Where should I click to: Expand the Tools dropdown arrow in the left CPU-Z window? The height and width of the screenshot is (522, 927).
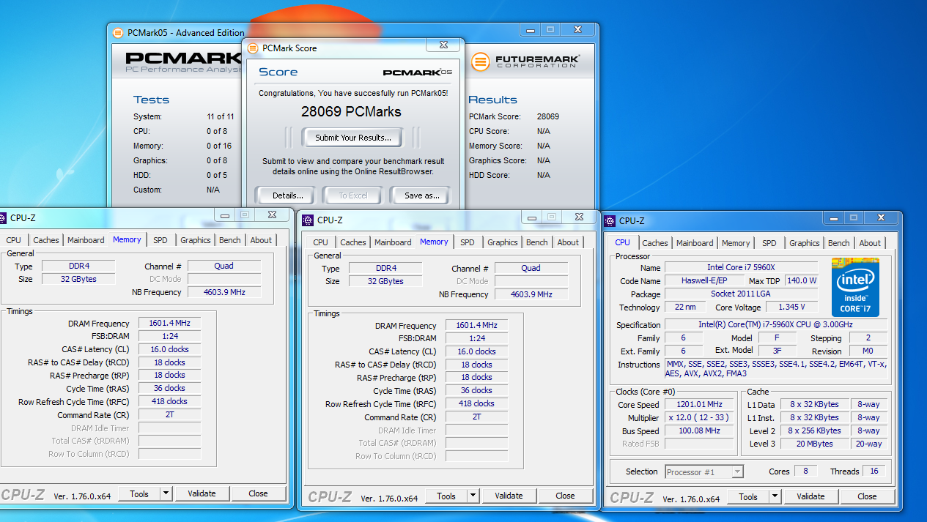coord(166,493)
